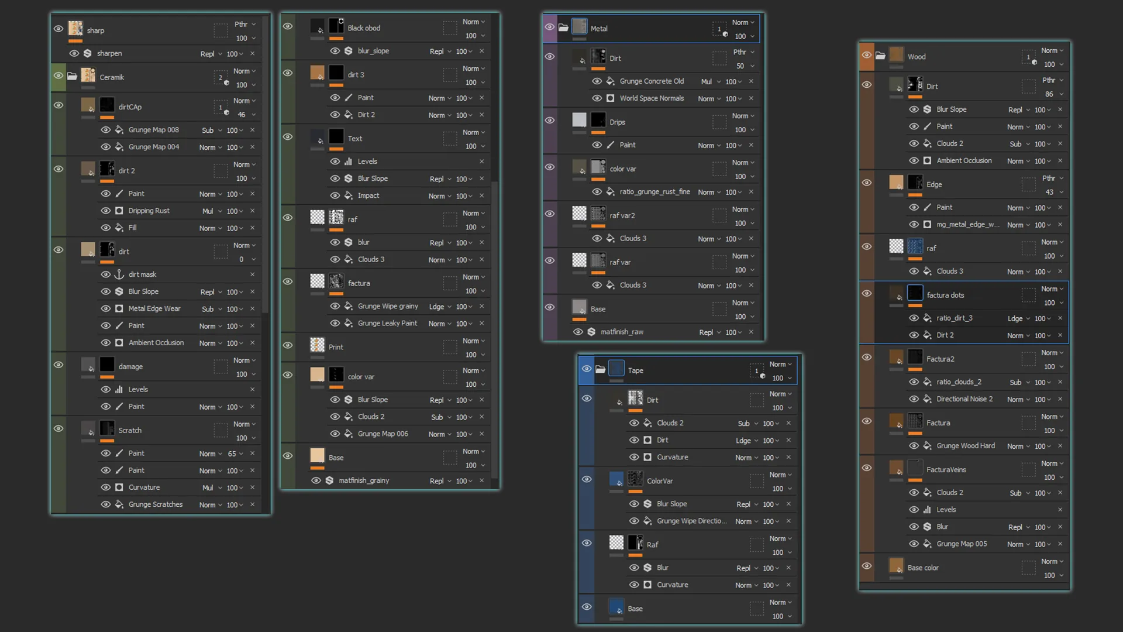Toggle visibility of Black obod layer
Image resolution: width=1123 pixels, height=632 pixels.
point(288,26)
